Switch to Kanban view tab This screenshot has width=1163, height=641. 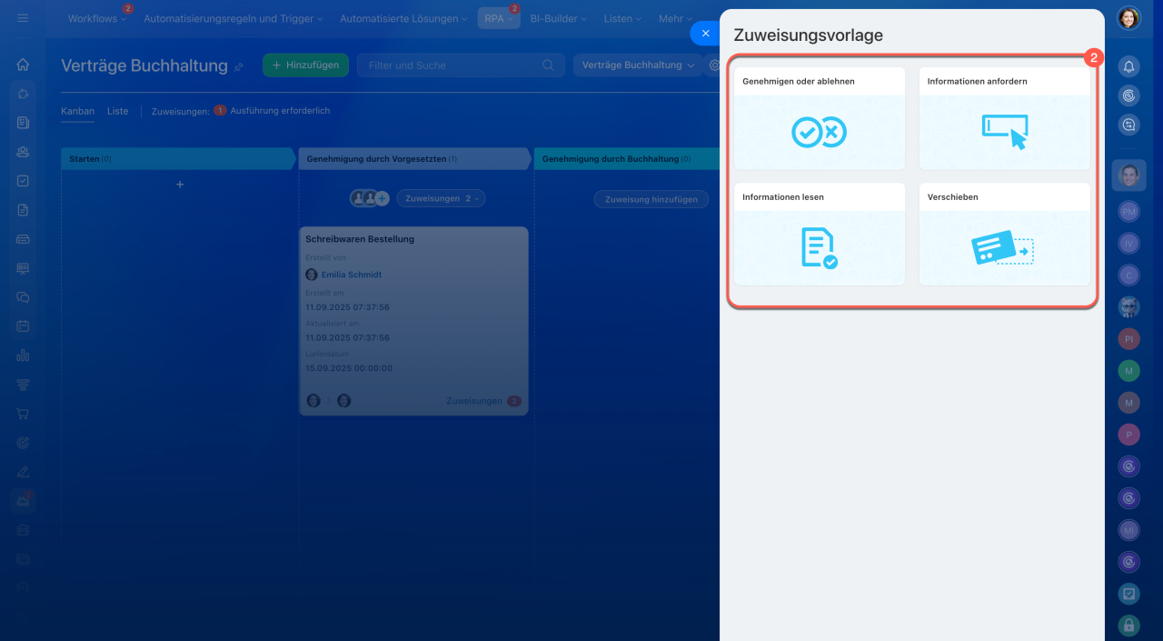77,111
